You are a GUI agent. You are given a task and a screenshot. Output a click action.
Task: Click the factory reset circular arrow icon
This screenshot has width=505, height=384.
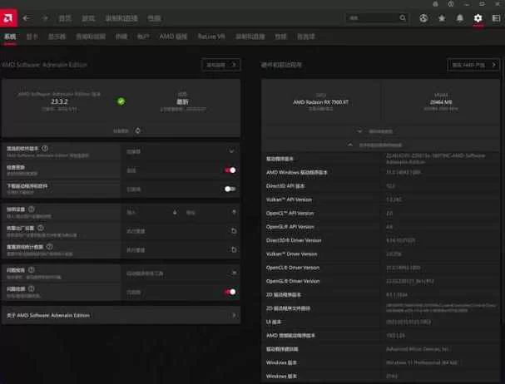234,231
